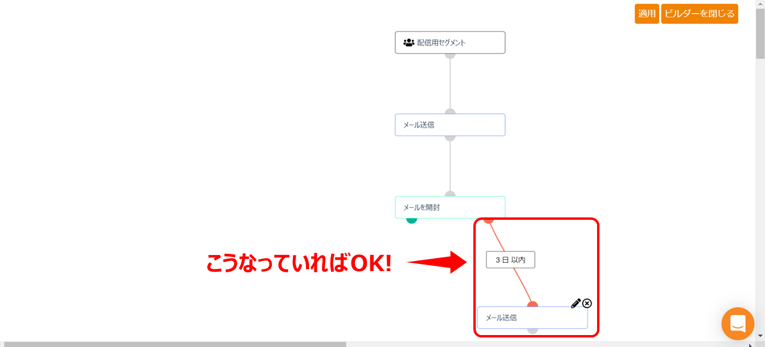
Task: Click the 3日以内 connection label
Action: click(x=510, y=260)
